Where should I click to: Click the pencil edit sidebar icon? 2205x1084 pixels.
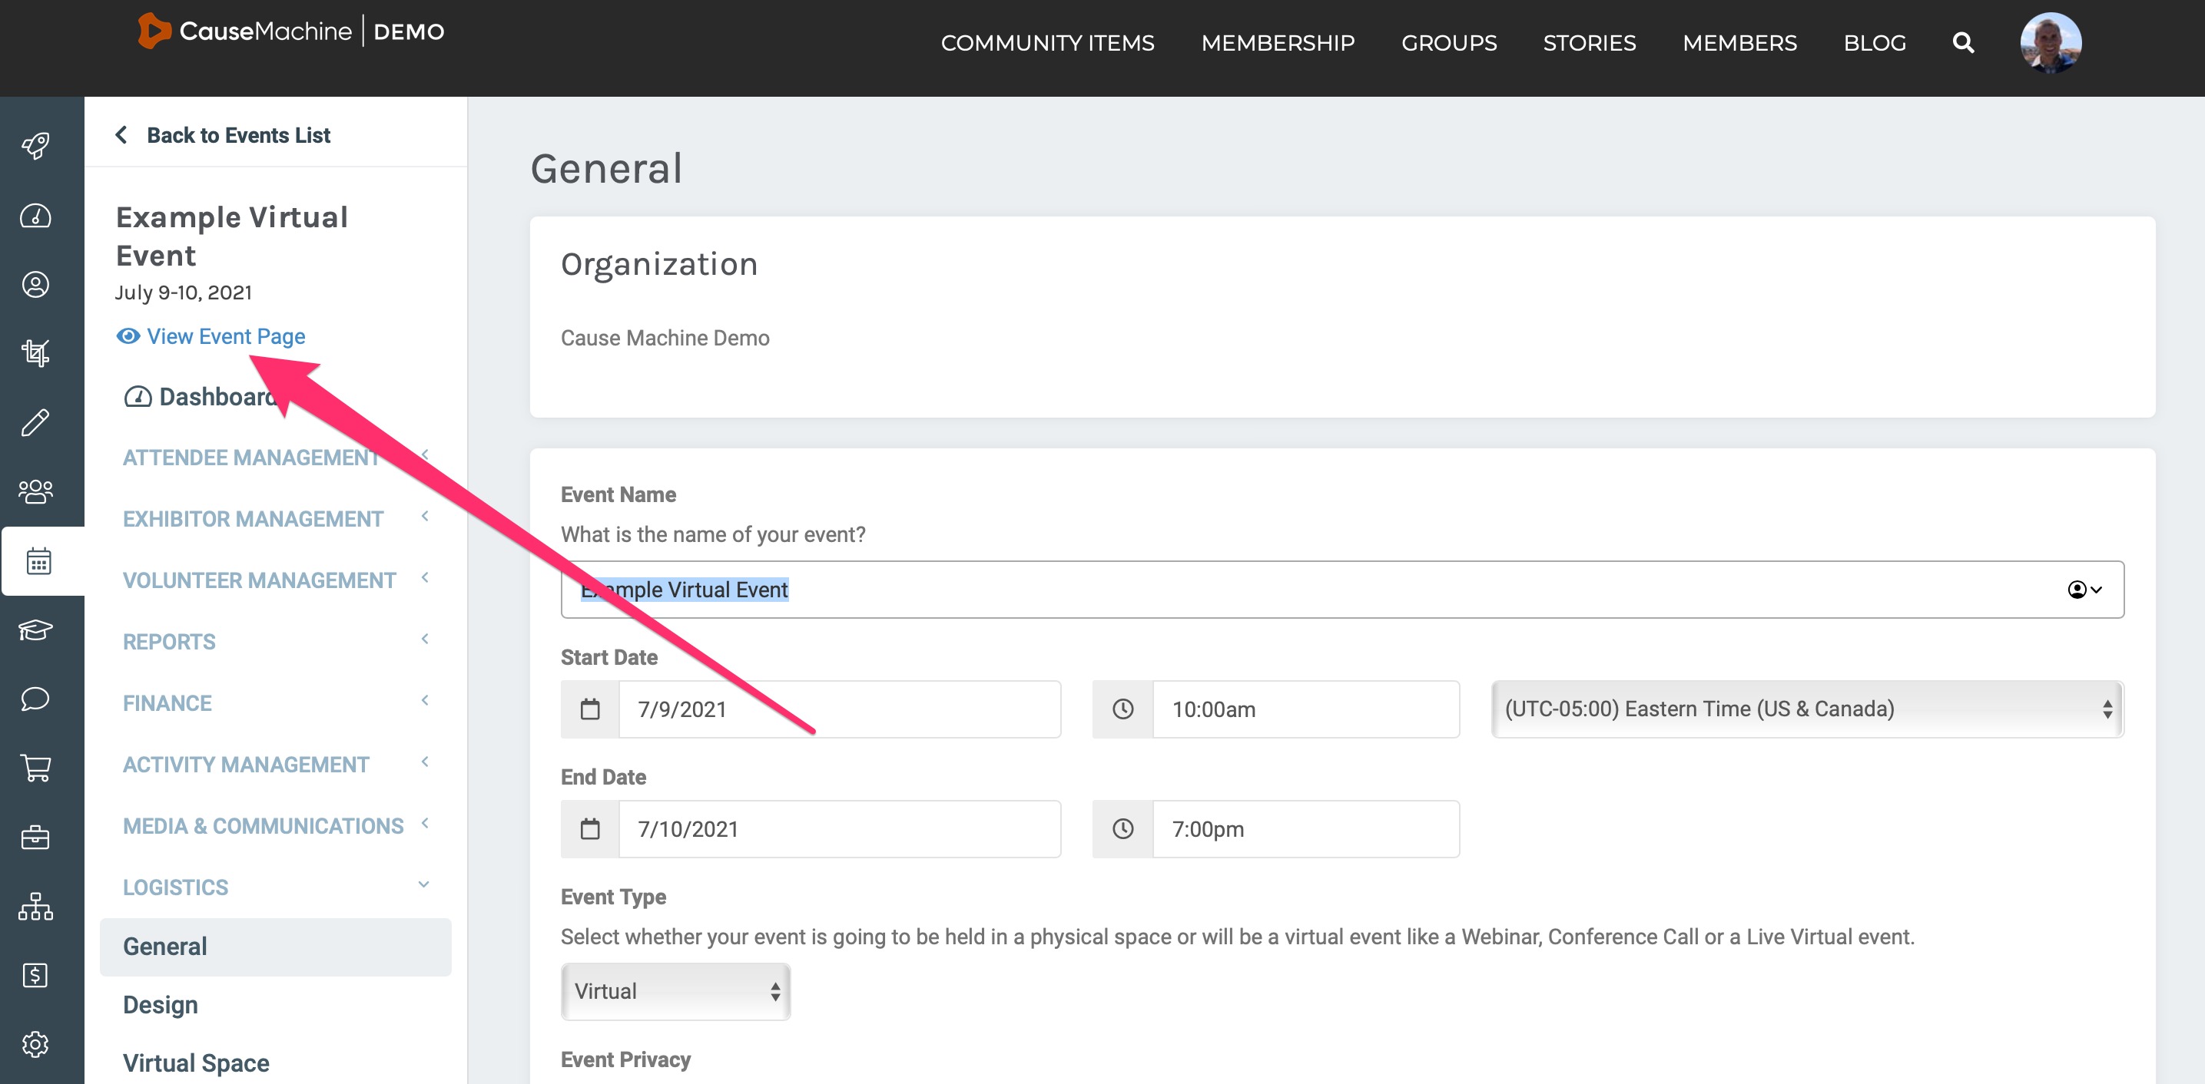(x=36, y=423)
